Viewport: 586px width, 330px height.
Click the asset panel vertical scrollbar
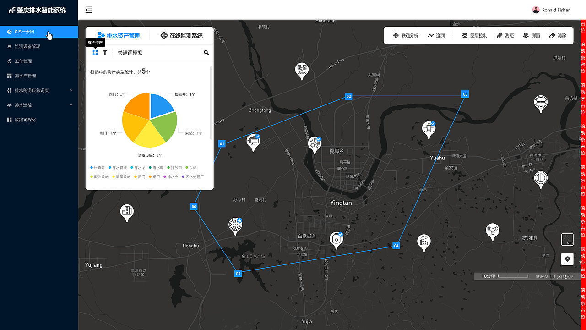tap(211, 103)
